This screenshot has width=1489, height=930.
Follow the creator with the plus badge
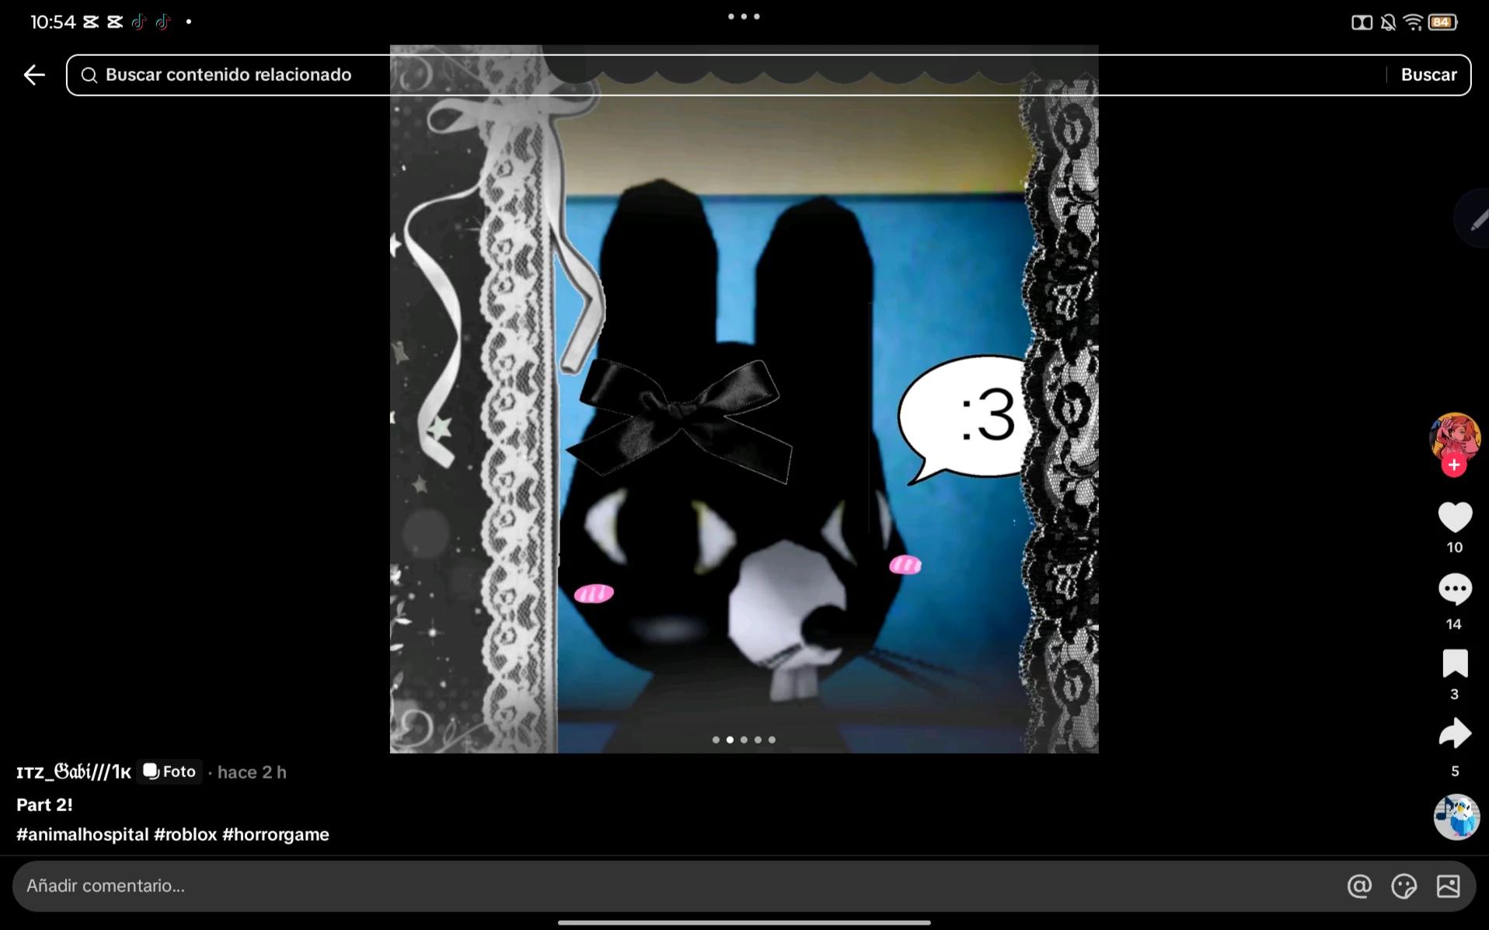coord(1454,465)
